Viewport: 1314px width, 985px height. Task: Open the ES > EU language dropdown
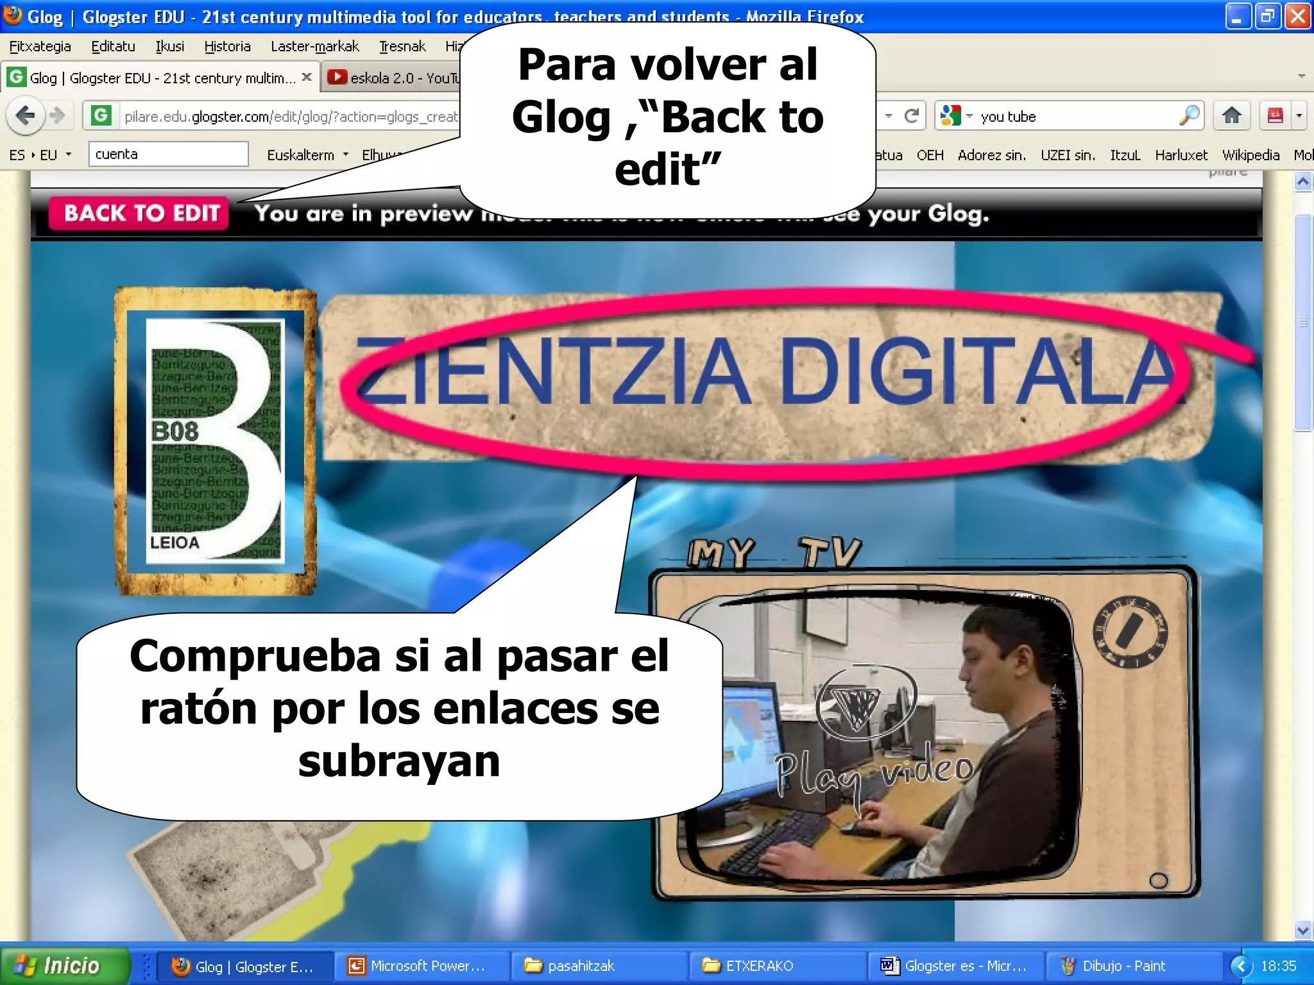click(x=40, y=155)
